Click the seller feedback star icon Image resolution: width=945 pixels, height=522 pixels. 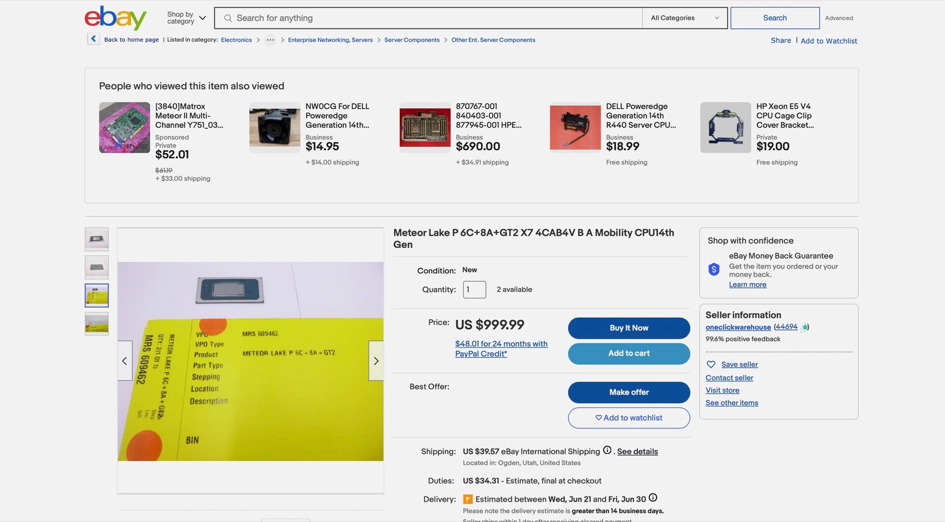[x=804, y=327]
